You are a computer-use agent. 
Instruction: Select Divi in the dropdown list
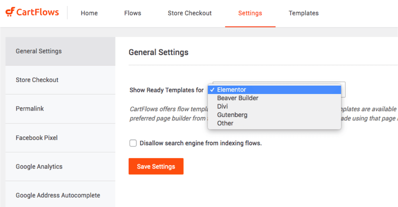pos(274,106)
